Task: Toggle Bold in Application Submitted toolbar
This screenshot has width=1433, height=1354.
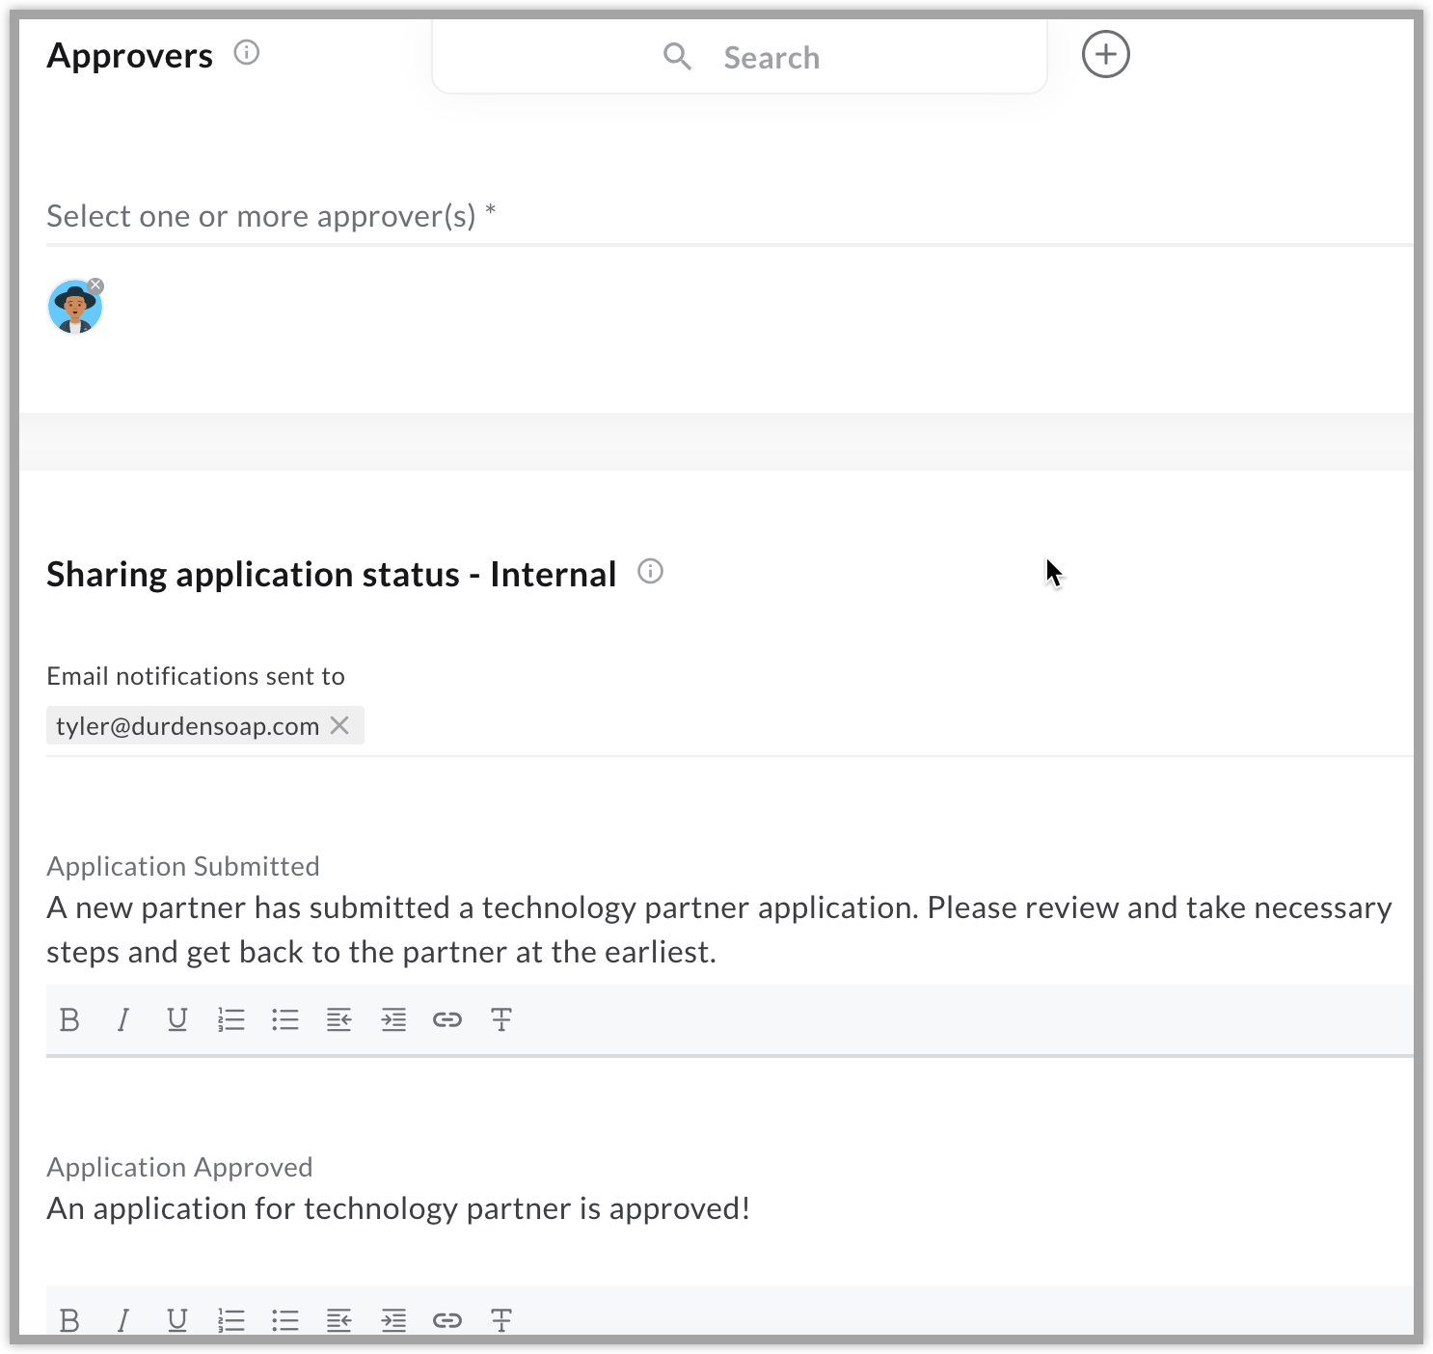Action: point(69,1019)
